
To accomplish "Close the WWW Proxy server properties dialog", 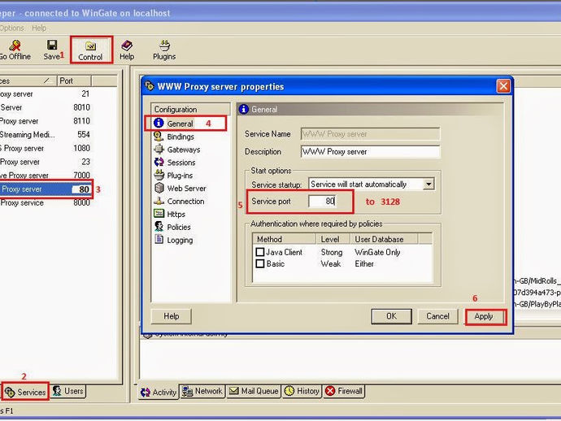I will tap(503, 86).
